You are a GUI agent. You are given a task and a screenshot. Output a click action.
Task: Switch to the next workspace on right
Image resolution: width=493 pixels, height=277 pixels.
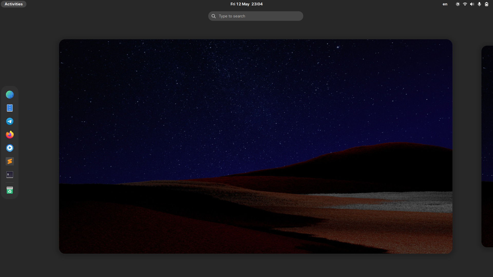(x=487, y=146)
